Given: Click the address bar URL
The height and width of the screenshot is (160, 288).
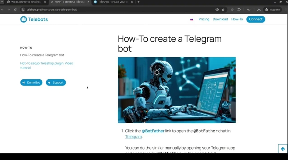Looking at the screenshot, I should [52, 9].
